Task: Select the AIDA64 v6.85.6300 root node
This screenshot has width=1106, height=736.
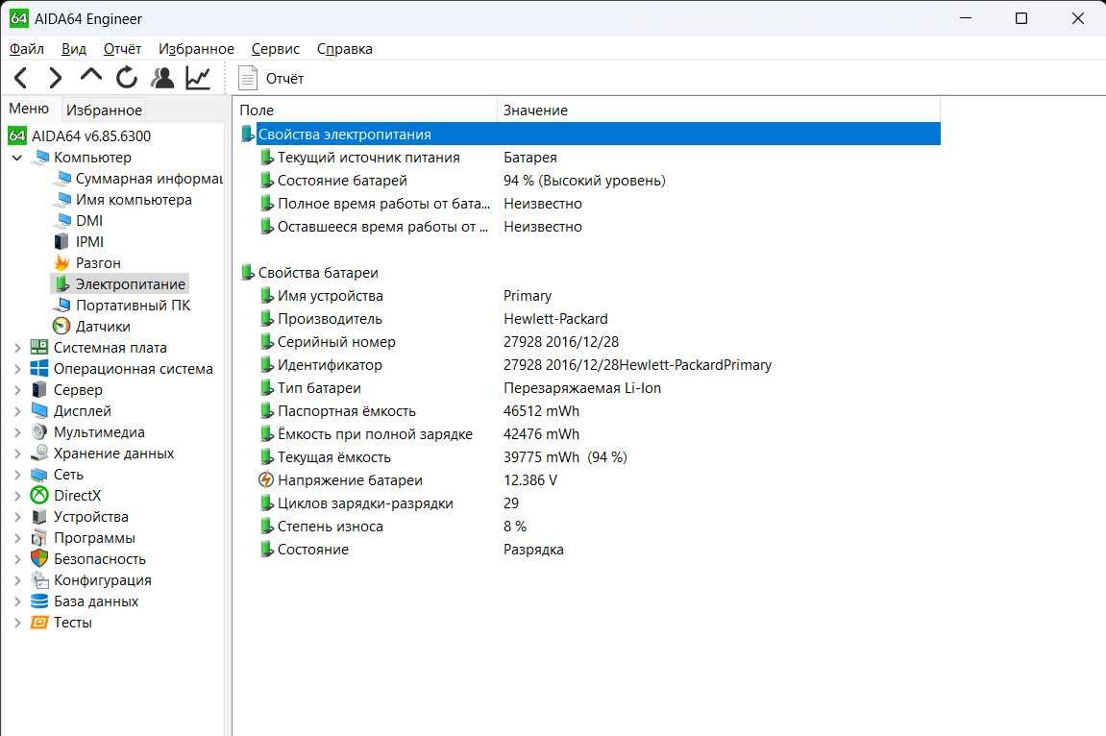Action: tap(91, 135)
